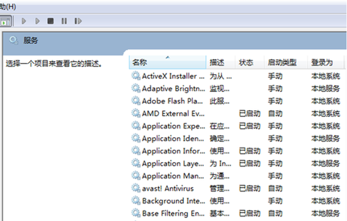The width and height of the screenshot is (347, 221).
Task: Toggle the console pane icon in the toolbar
Action: (x=5, y=21)
